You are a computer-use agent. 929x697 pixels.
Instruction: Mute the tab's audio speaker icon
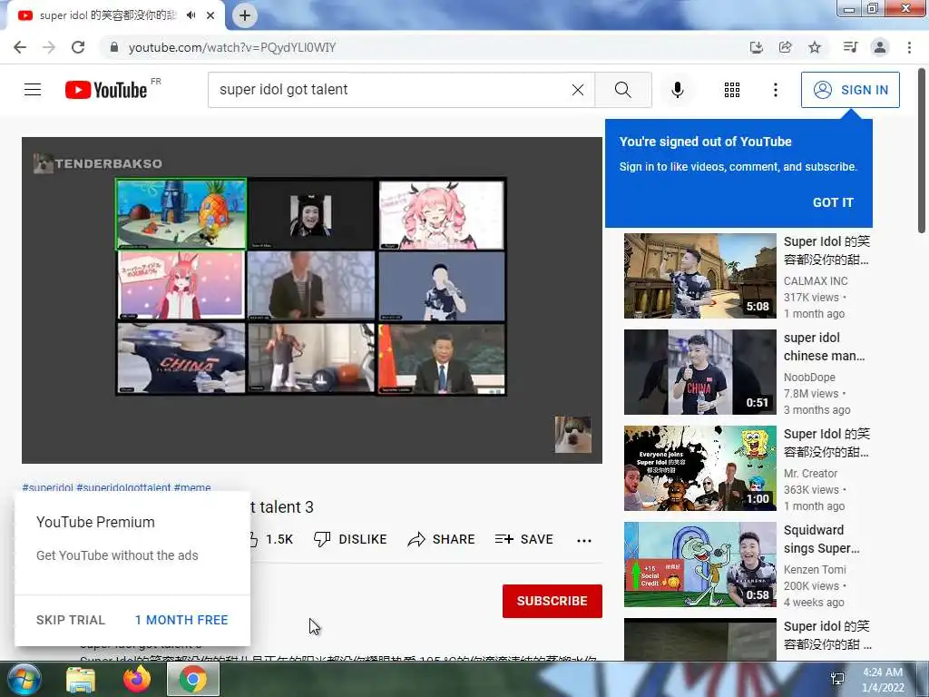pos(191,15)
